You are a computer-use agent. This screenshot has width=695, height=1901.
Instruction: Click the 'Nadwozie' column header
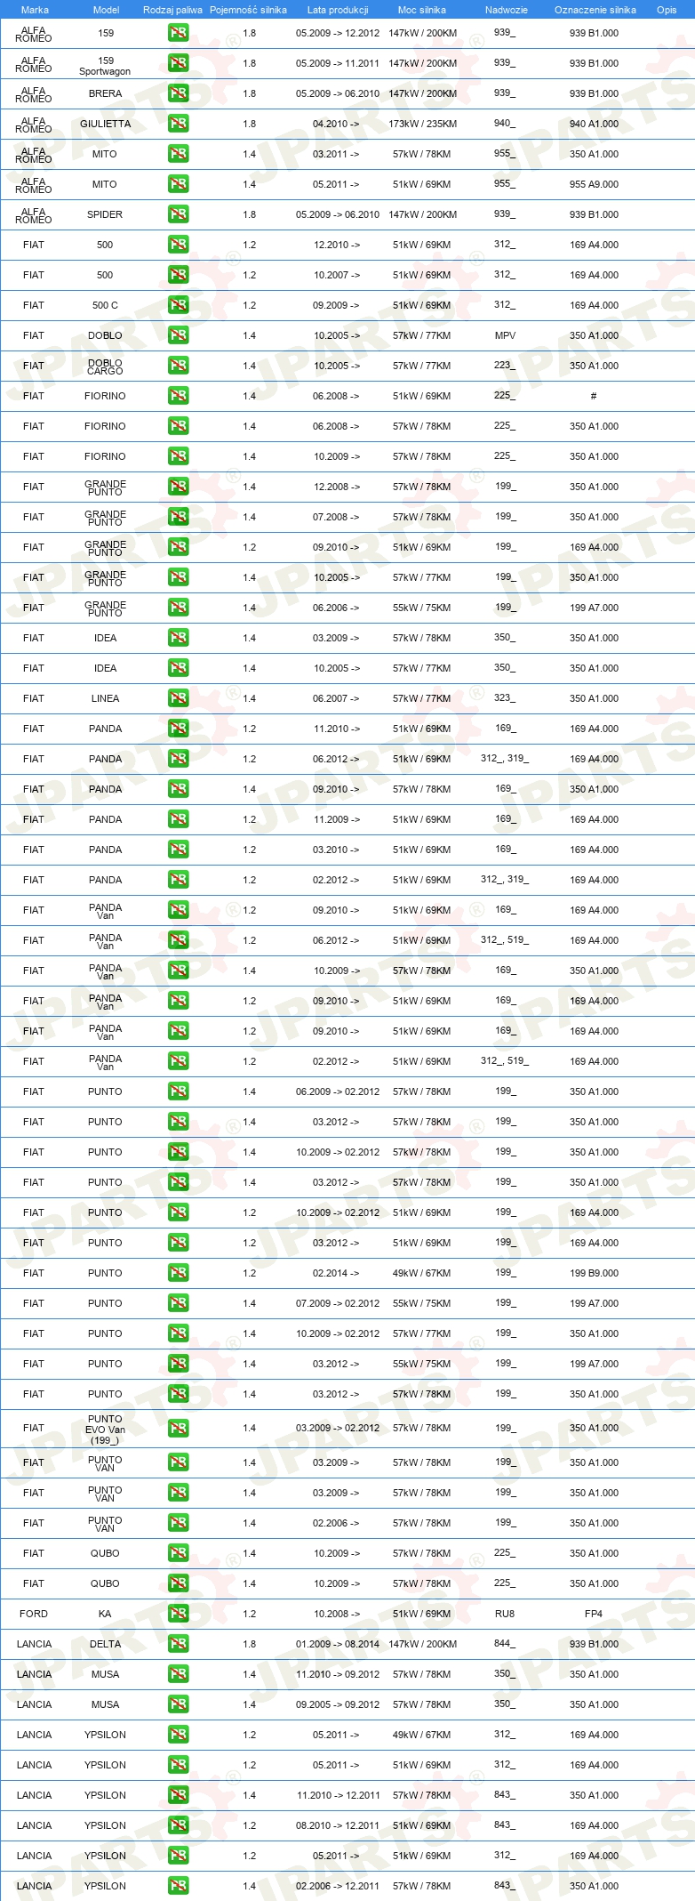pos(507,10)
